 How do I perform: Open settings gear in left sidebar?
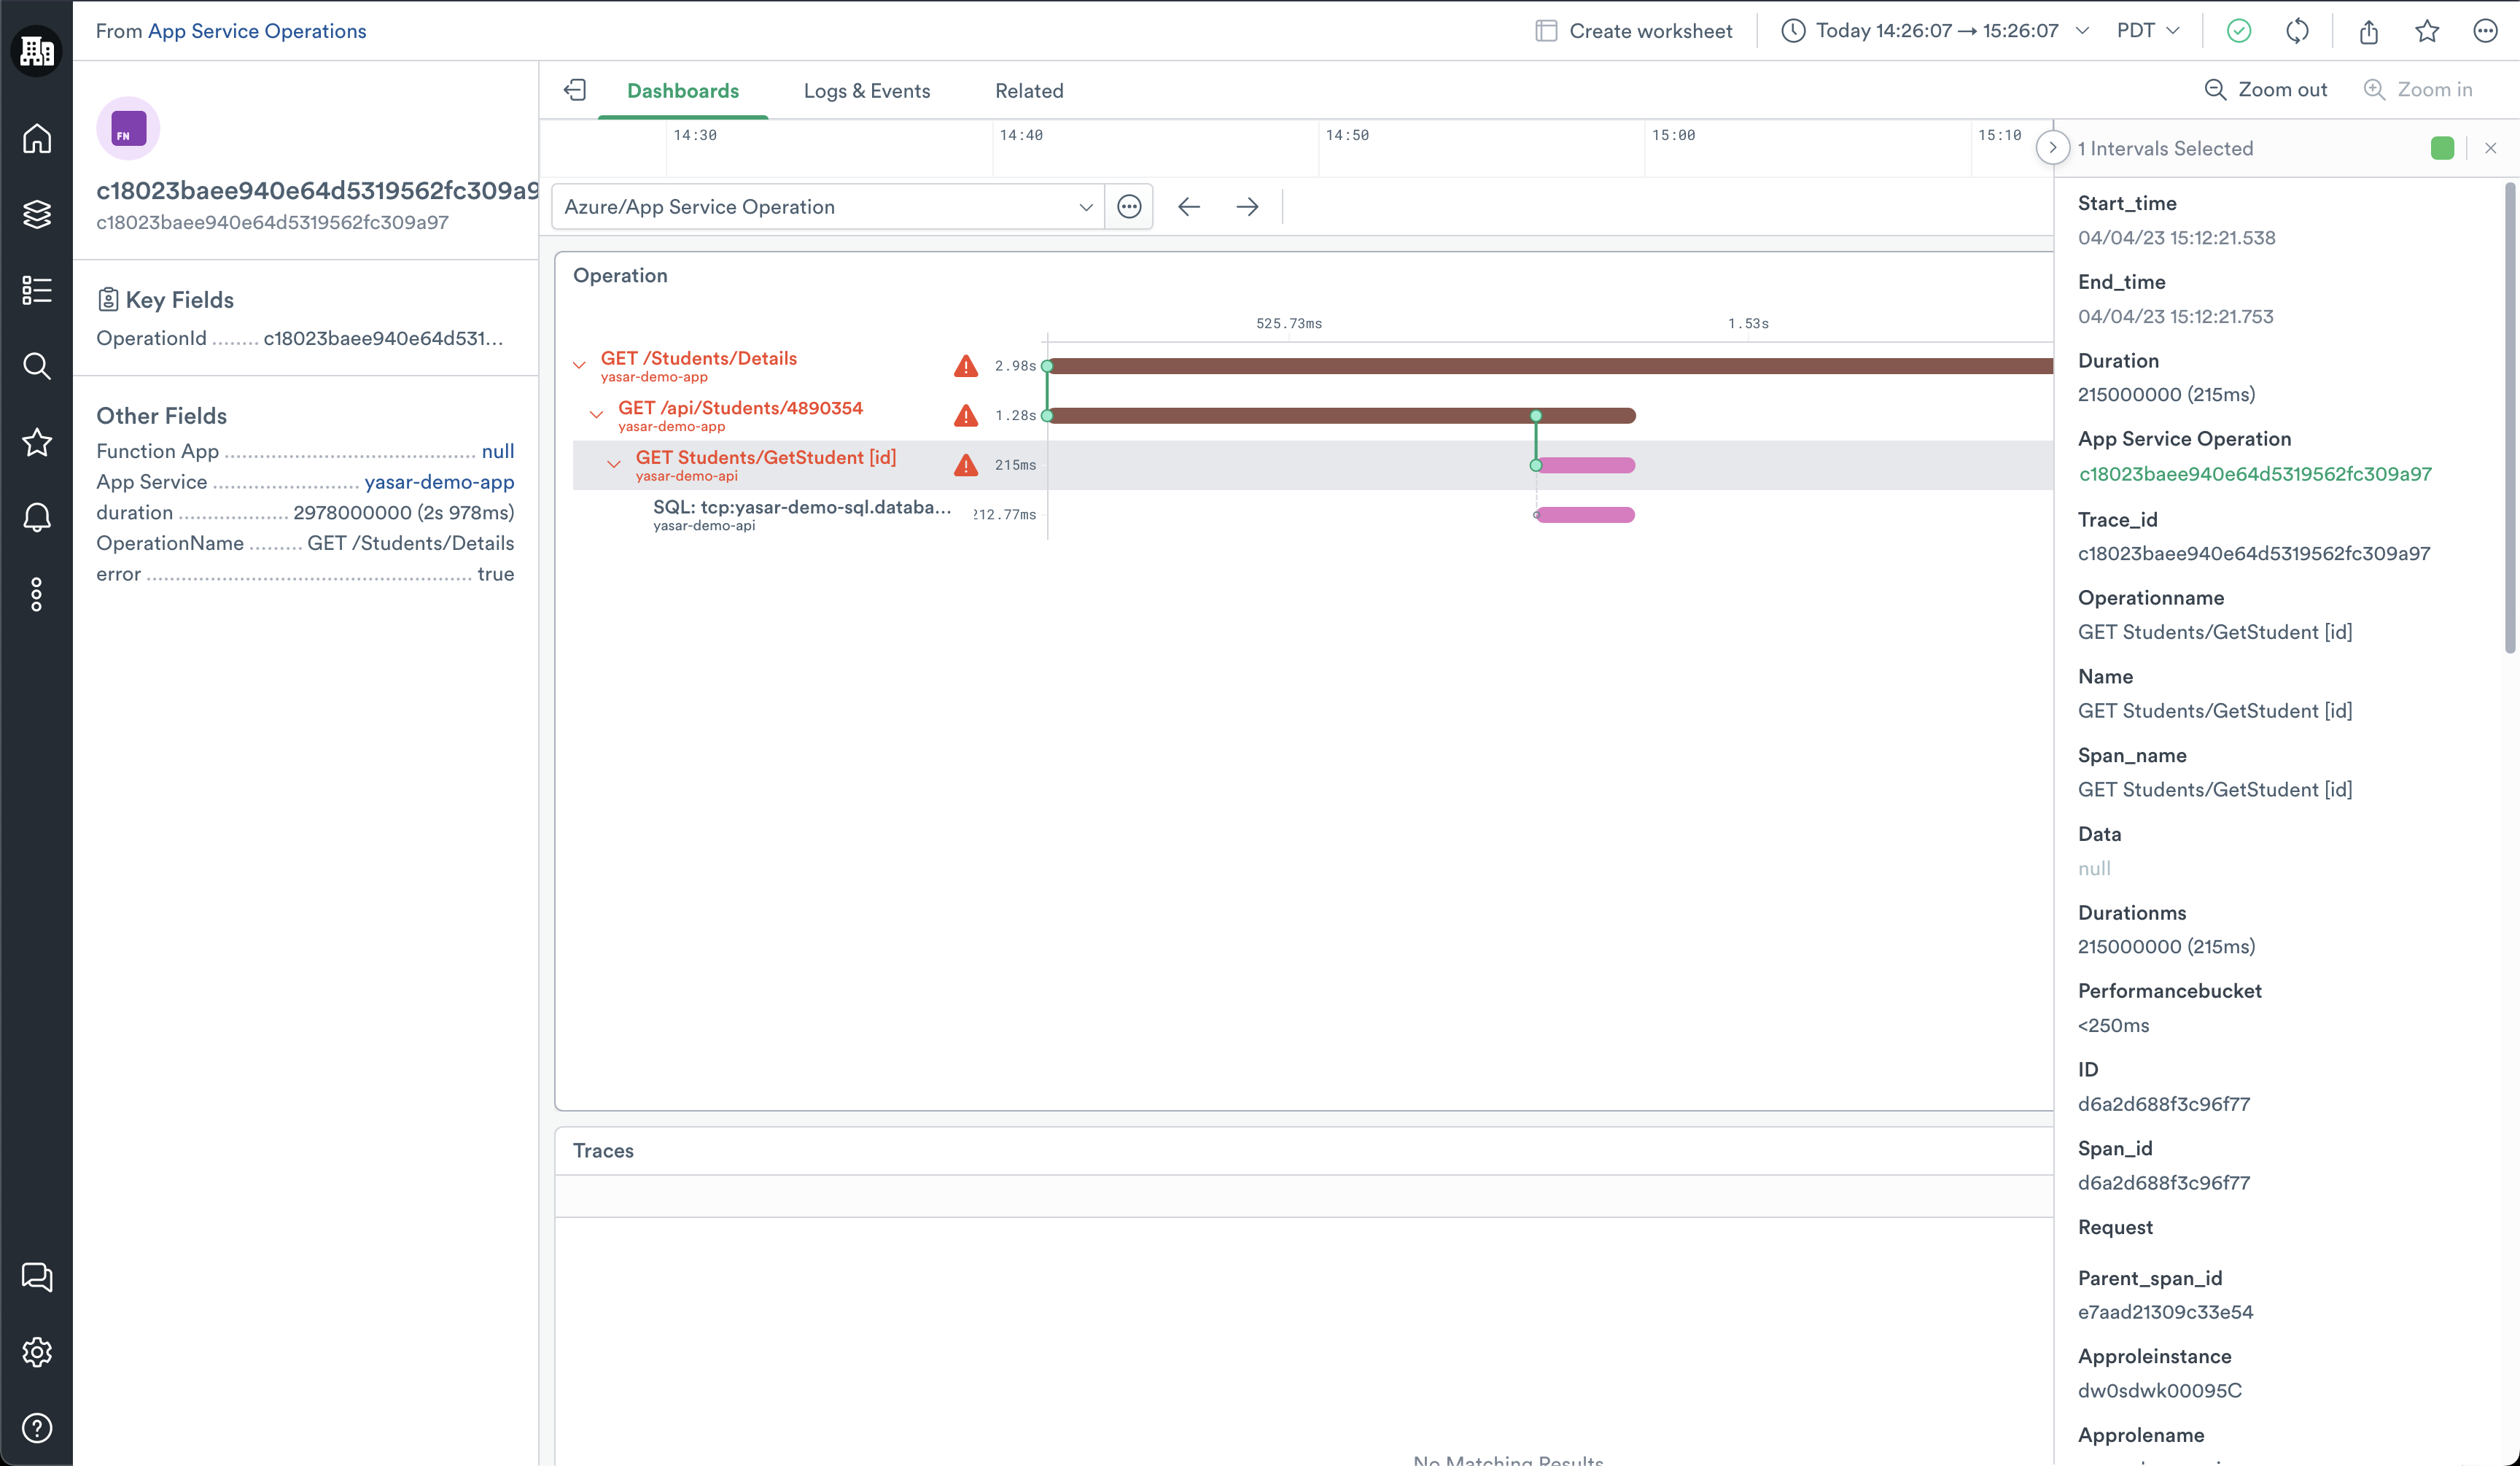coord(37,1352)
